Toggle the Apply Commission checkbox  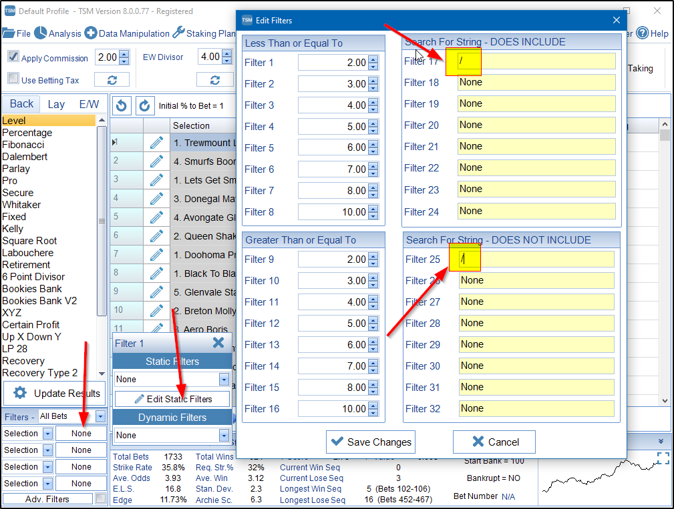pos(13,57)
